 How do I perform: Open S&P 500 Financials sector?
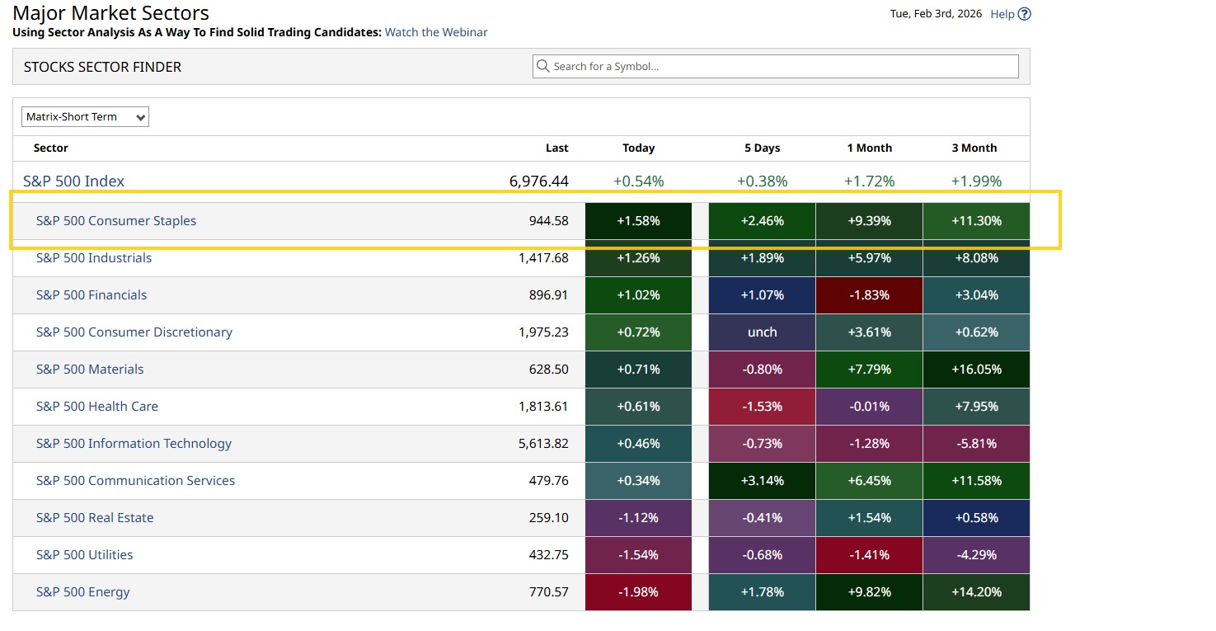click(92, 295)
